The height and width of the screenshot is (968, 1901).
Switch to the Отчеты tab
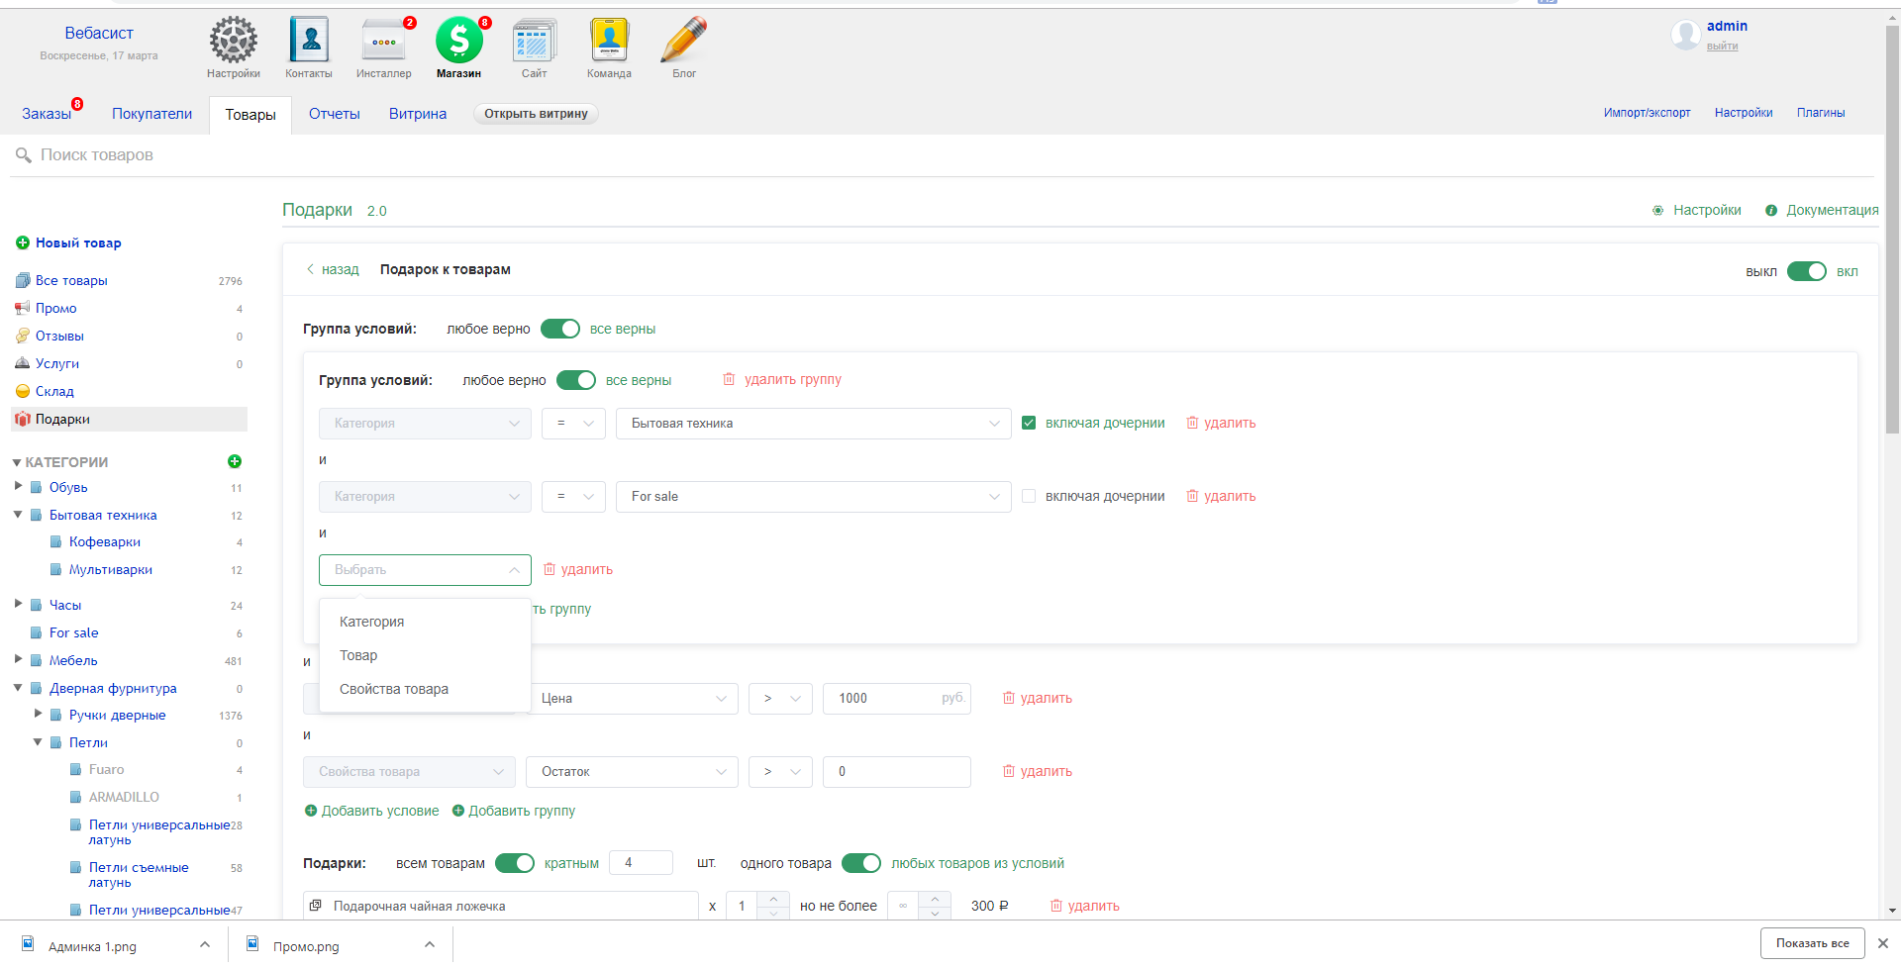(335, 114)
